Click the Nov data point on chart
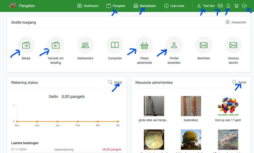 tap(17, 122)
